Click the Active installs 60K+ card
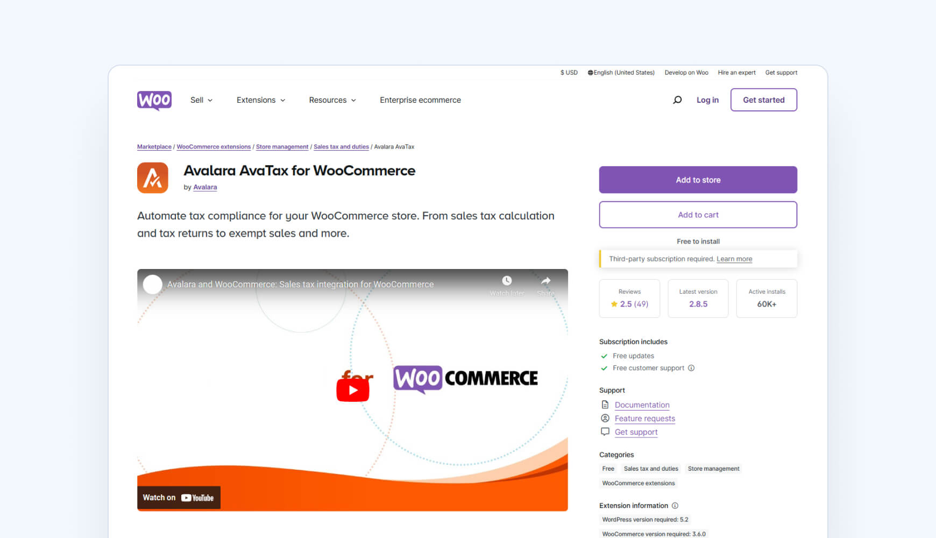 (x=767, y=299)
